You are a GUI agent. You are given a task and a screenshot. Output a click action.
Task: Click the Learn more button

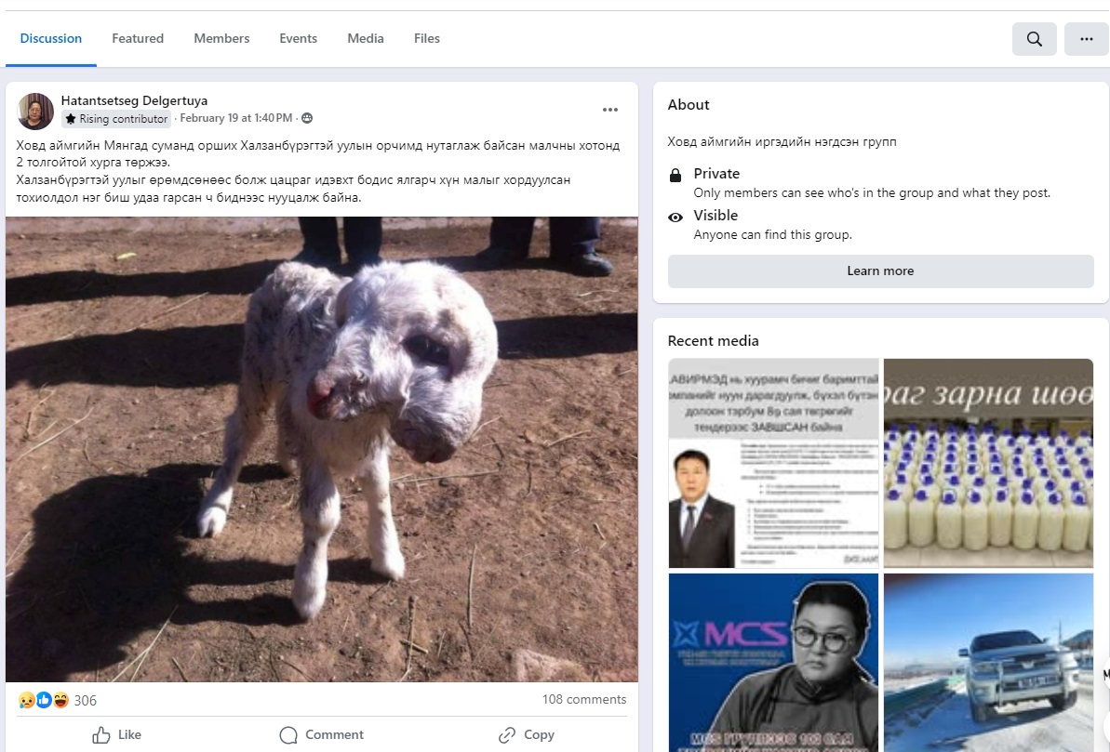click(880, 270)
